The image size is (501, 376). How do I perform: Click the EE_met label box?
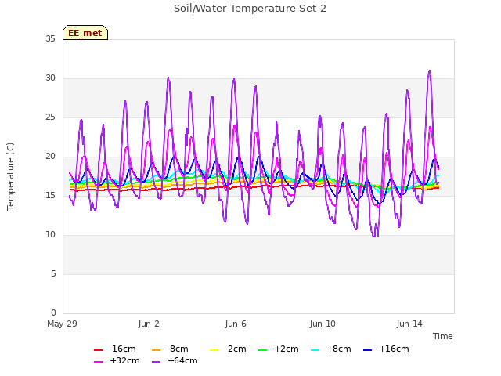pos(85,33)
